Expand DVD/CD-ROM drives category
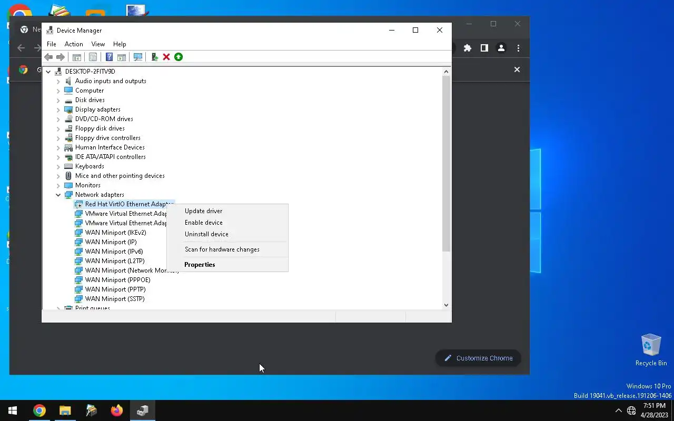 point(58,119)
